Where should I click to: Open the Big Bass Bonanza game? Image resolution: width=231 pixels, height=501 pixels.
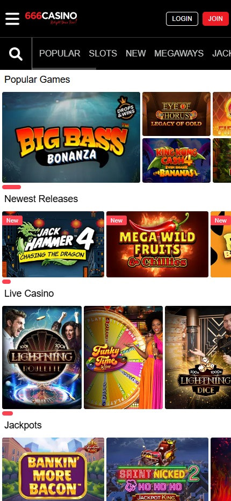point(71,138)
